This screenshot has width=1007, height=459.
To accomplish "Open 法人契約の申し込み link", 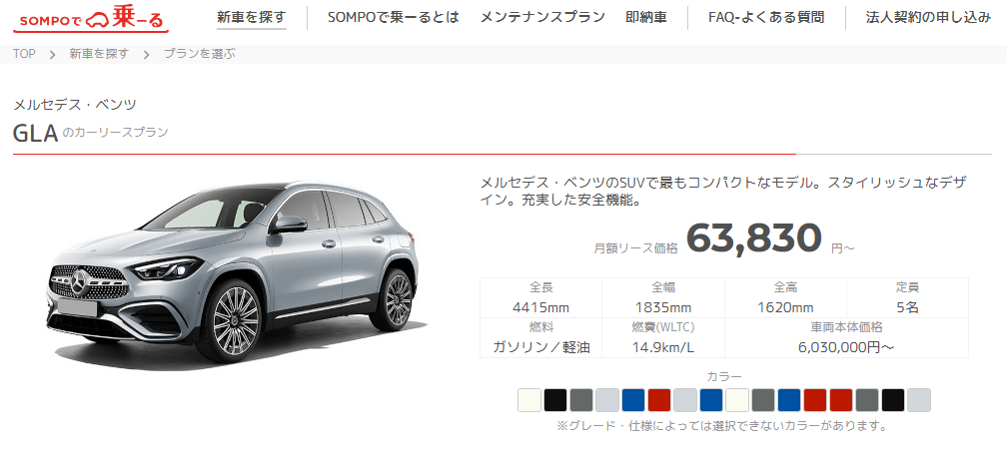I will [x=928, y=17].
